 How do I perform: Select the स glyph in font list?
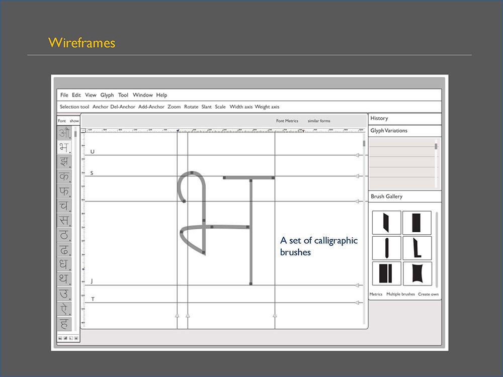click(x=64, y=220)
